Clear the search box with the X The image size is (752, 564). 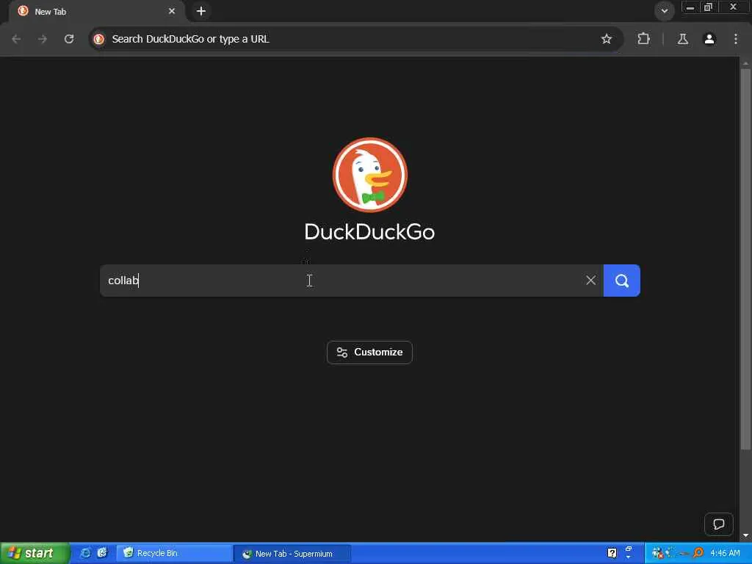coord(591,281)
